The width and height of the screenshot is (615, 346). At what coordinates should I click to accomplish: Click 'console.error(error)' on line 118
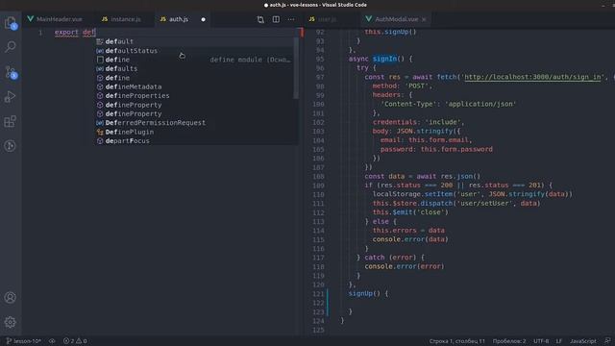[x=405, y=266]
